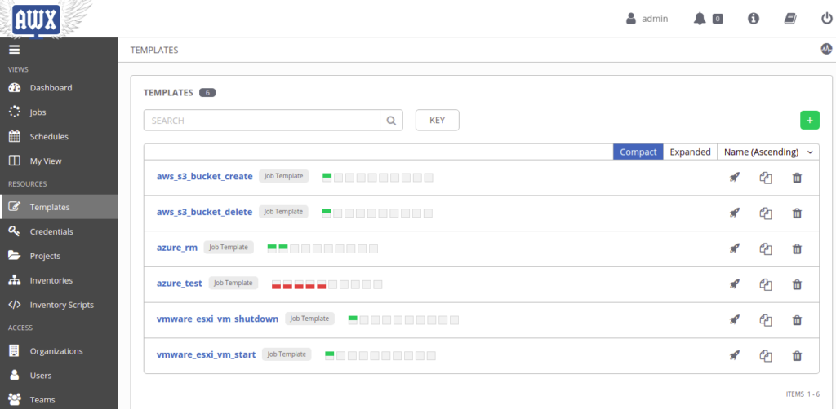Viewport: 836px width, 409px height.
Task: Copy the azure_rm template
Action: (766, 248)
